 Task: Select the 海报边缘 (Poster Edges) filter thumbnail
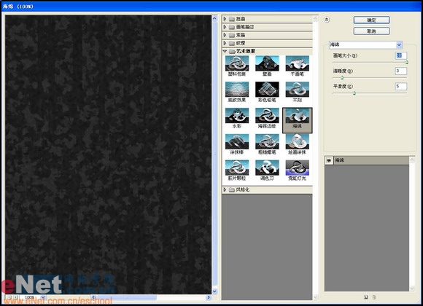pos(267,118)
